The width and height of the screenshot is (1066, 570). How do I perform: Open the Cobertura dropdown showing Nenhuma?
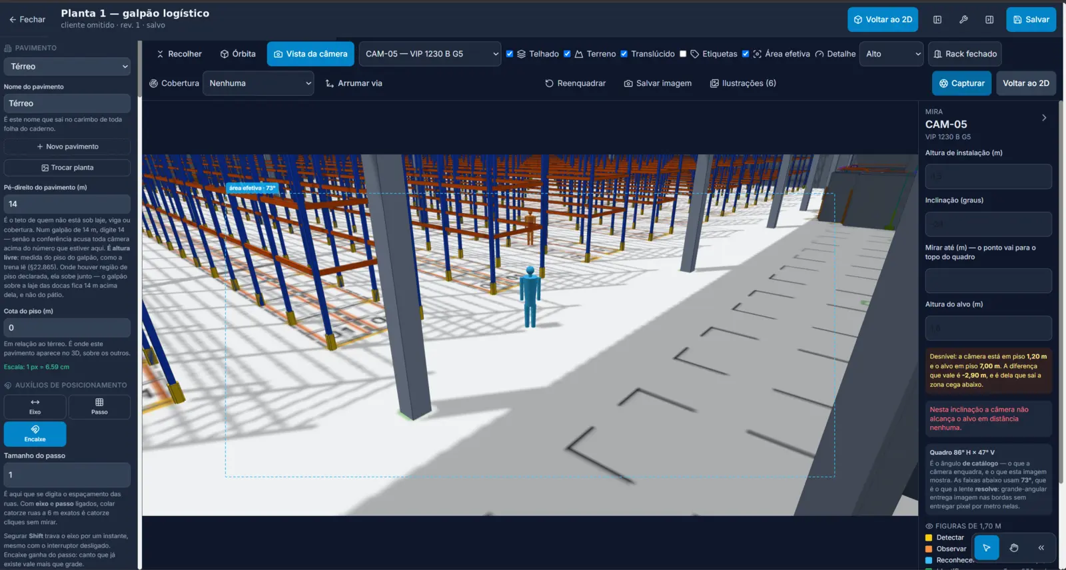click(x=259, y=83)
